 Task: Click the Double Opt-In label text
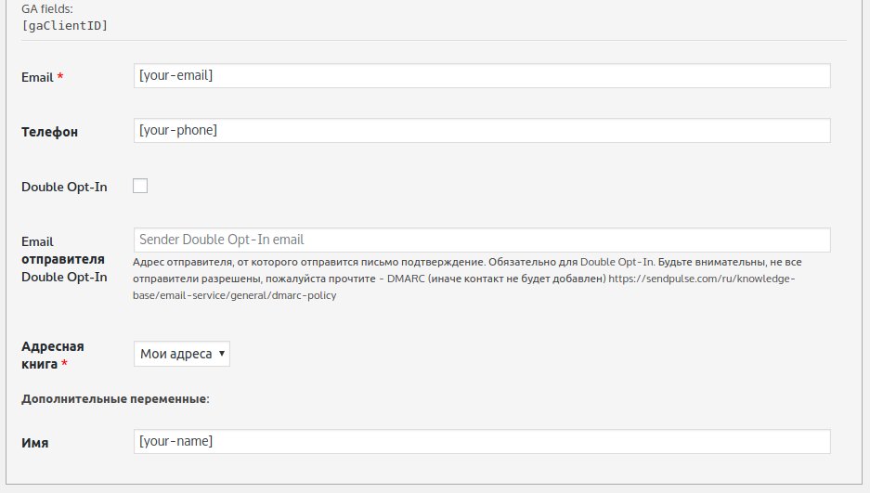64,187
